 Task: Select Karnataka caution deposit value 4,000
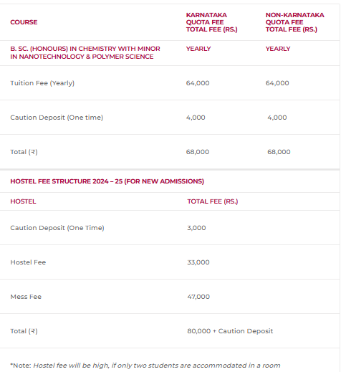(196, 118)
